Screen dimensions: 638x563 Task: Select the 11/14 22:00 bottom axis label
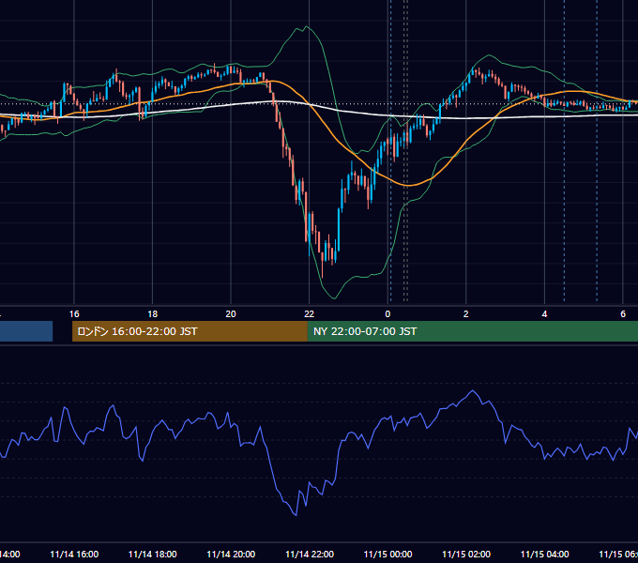point(310,554)
